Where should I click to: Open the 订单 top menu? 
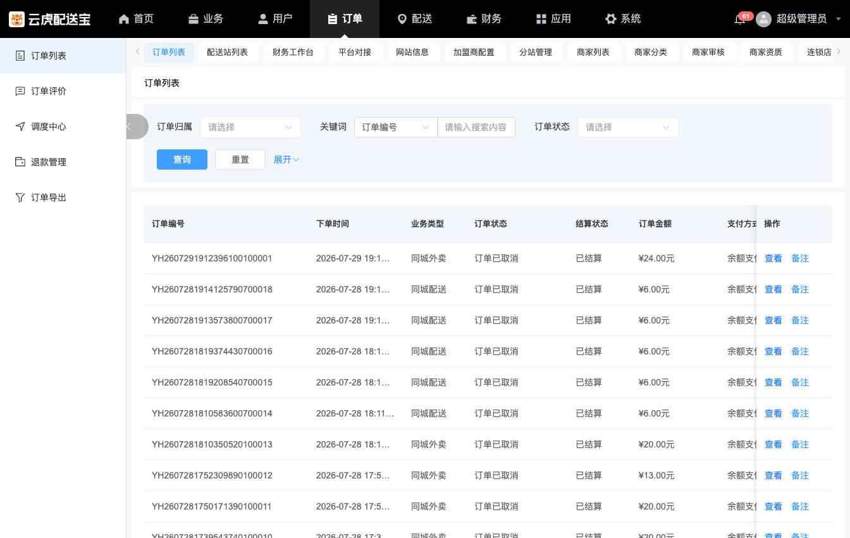tap(345, 19)
